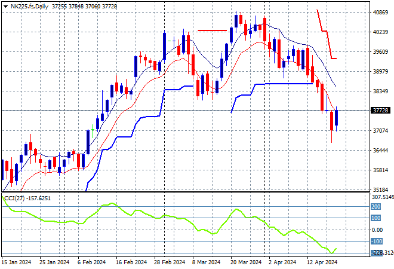This screenshot has height=269, width=394.
Task: Click the CCI -100 level label
Action: (x=377, y=242)
